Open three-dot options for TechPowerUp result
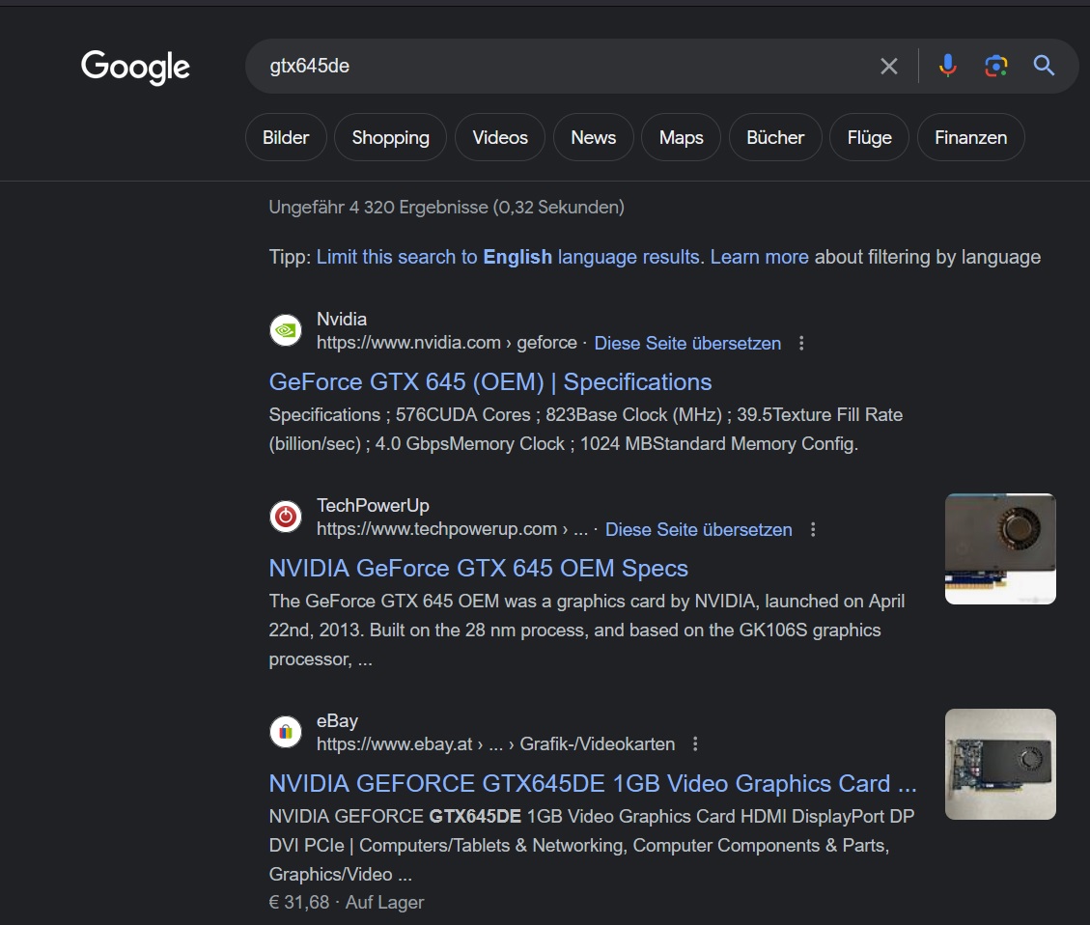Screen dimensions: 1090x925 [x=813, y=529]
